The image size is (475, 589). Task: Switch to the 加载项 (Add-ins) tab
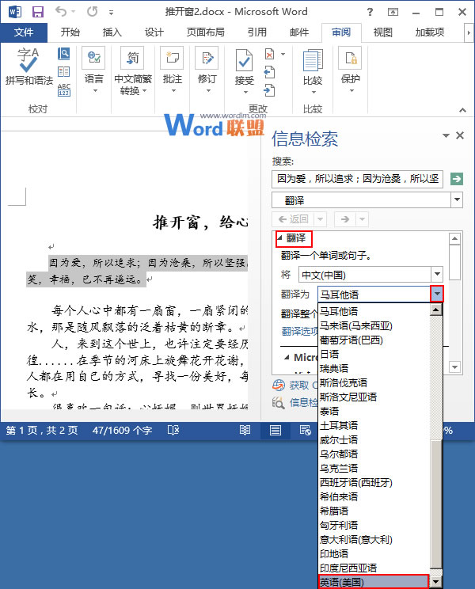coord(430,32)
